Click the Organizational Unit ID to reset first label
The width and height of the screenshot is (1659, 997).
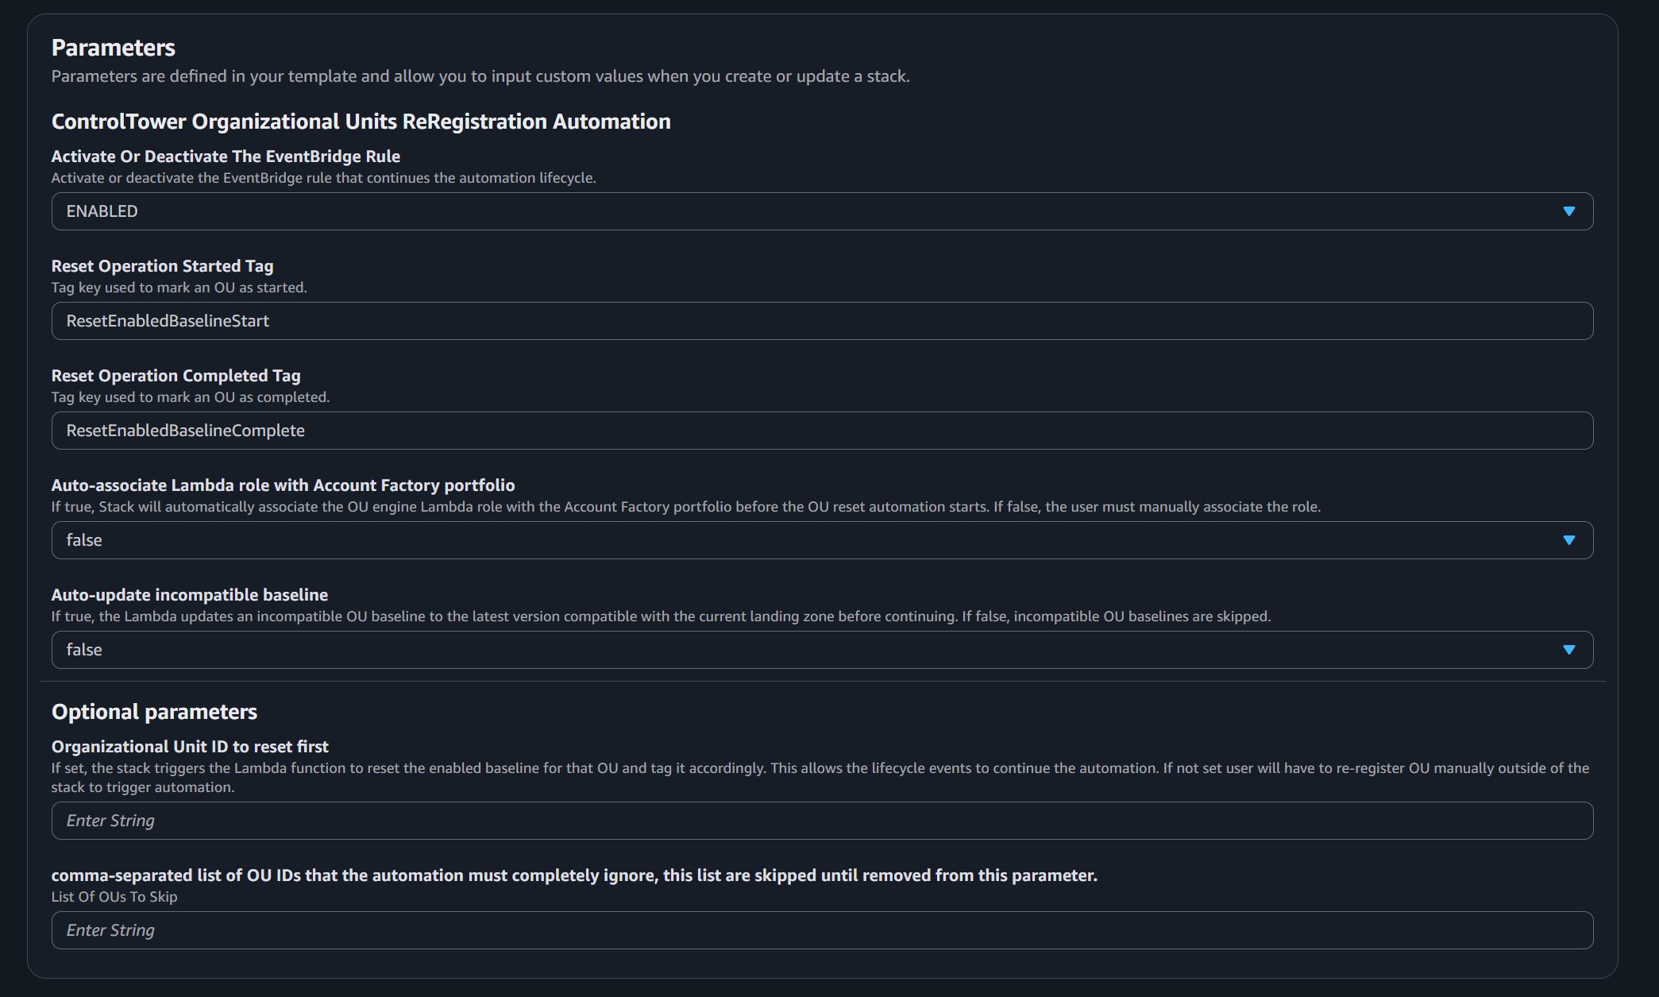(190, 747)
